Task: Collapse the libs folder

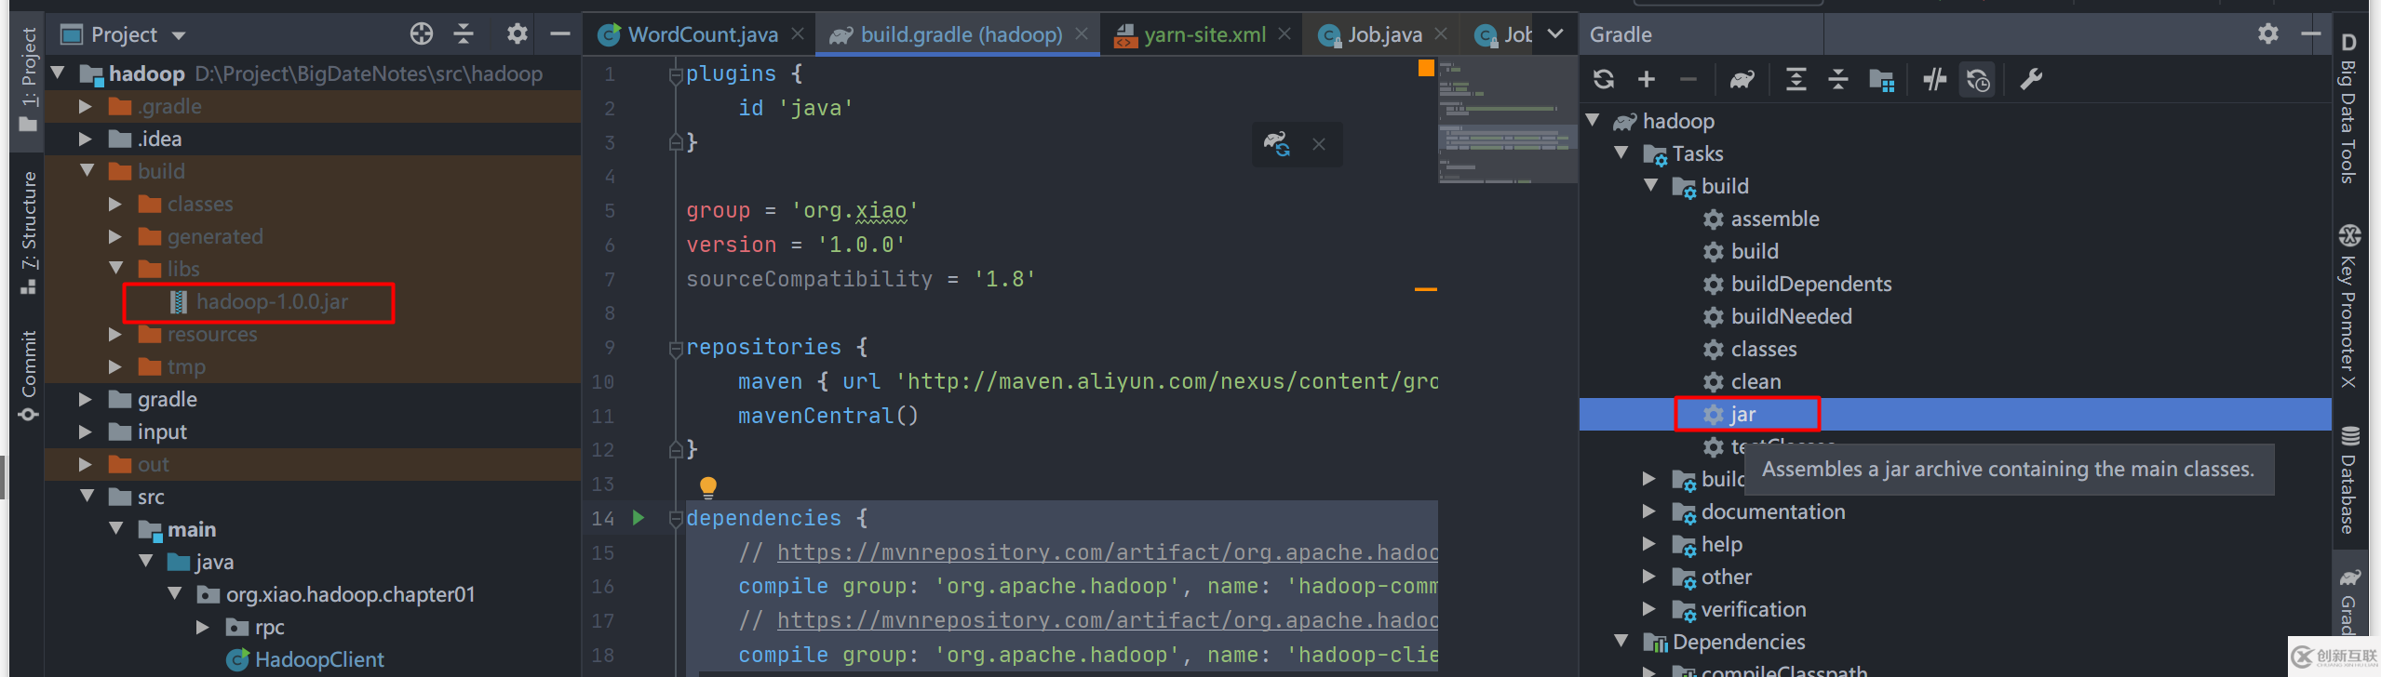Action: coord(116,268)
